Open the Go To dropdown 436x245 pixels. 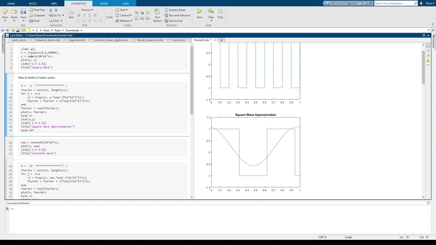(x=56, y=15)
